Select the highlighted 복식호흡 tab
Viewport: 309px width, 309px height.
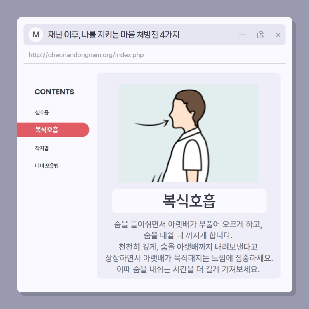(x=53, y=130)
